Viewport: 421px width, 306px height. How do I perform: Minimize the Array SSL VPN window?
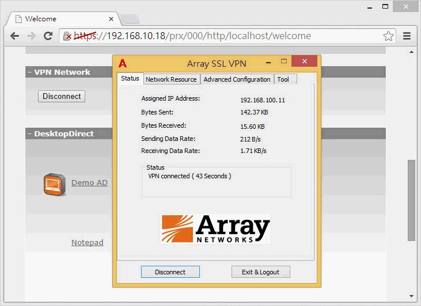268,63
